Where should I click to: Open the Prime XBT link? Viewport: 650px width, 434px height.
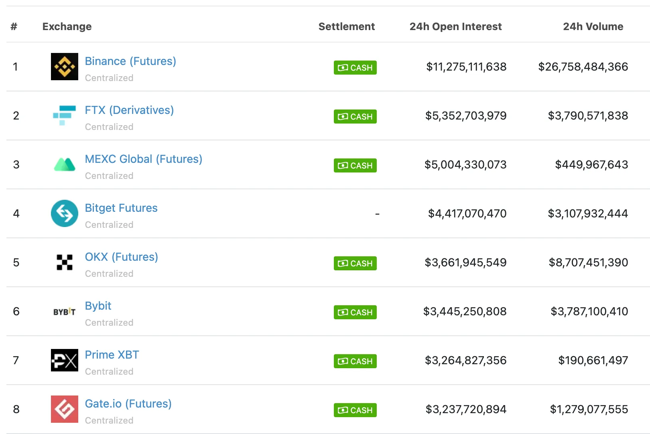click(x=112, y=355)
